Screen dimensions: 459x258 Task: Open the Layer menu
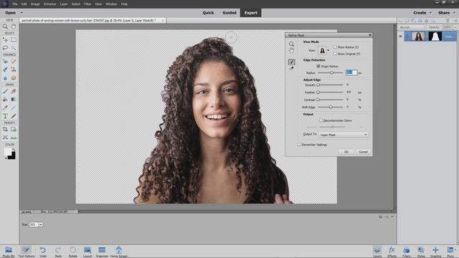click(64, 4)
